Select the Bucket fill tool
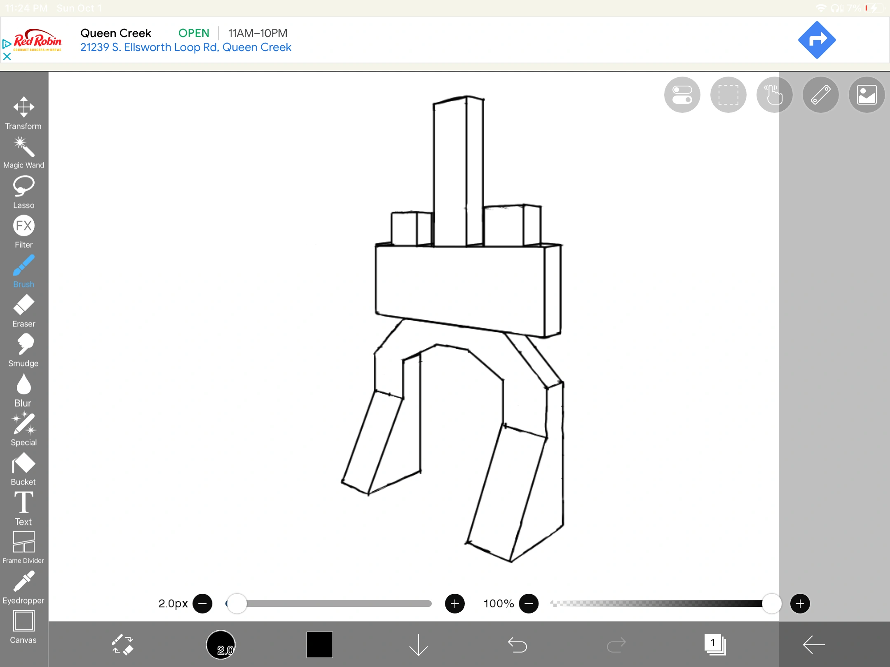890x667 pixels. [23, 469]
